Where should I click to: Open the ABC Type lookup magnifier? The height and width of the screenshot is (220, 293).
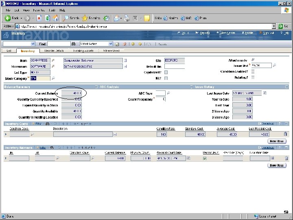168,93
